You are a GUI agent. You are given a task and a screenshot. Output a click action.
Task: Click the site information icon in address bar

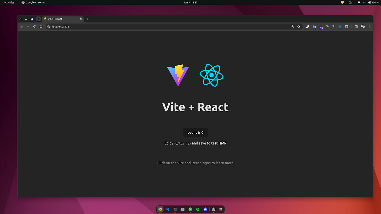49,27
